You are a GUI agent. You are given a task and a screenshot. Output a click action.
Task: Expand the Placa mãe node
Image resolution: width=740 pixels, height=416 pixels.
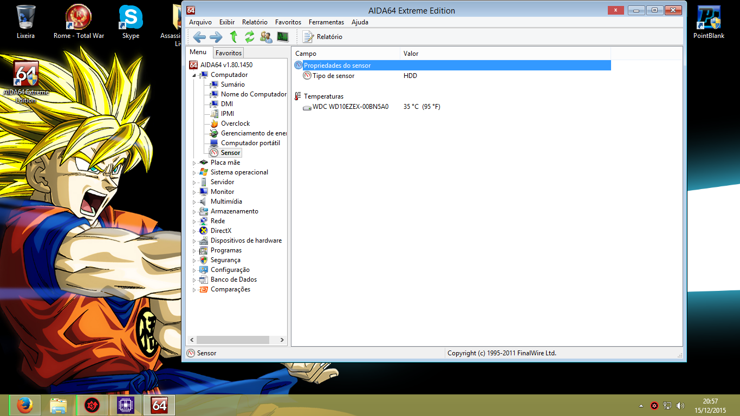(194, 163)
